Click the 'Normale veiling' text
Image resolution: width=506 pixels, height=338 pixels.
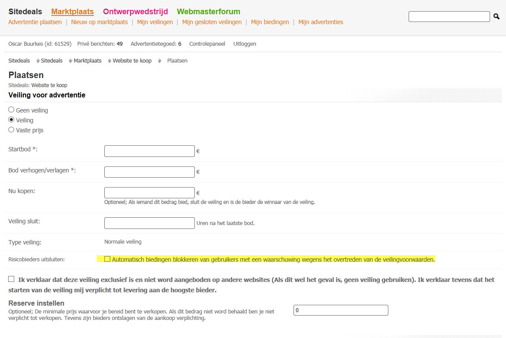[123, 241]
